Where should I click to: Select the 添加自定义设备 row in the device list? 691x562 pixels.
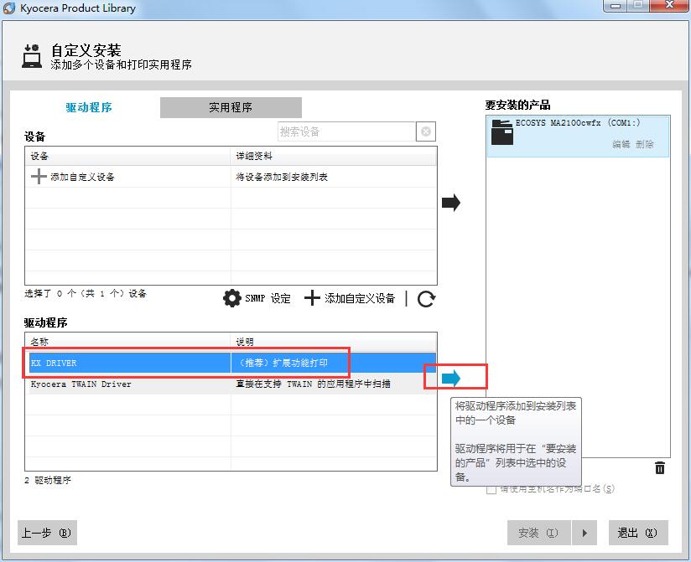[x=231, y=177]
